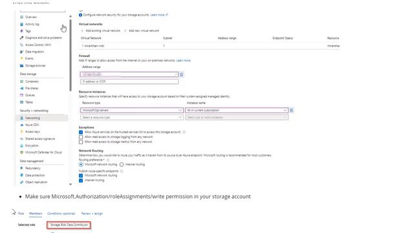
Task: Enable read access to storage metrics
Action: [81, 142]
